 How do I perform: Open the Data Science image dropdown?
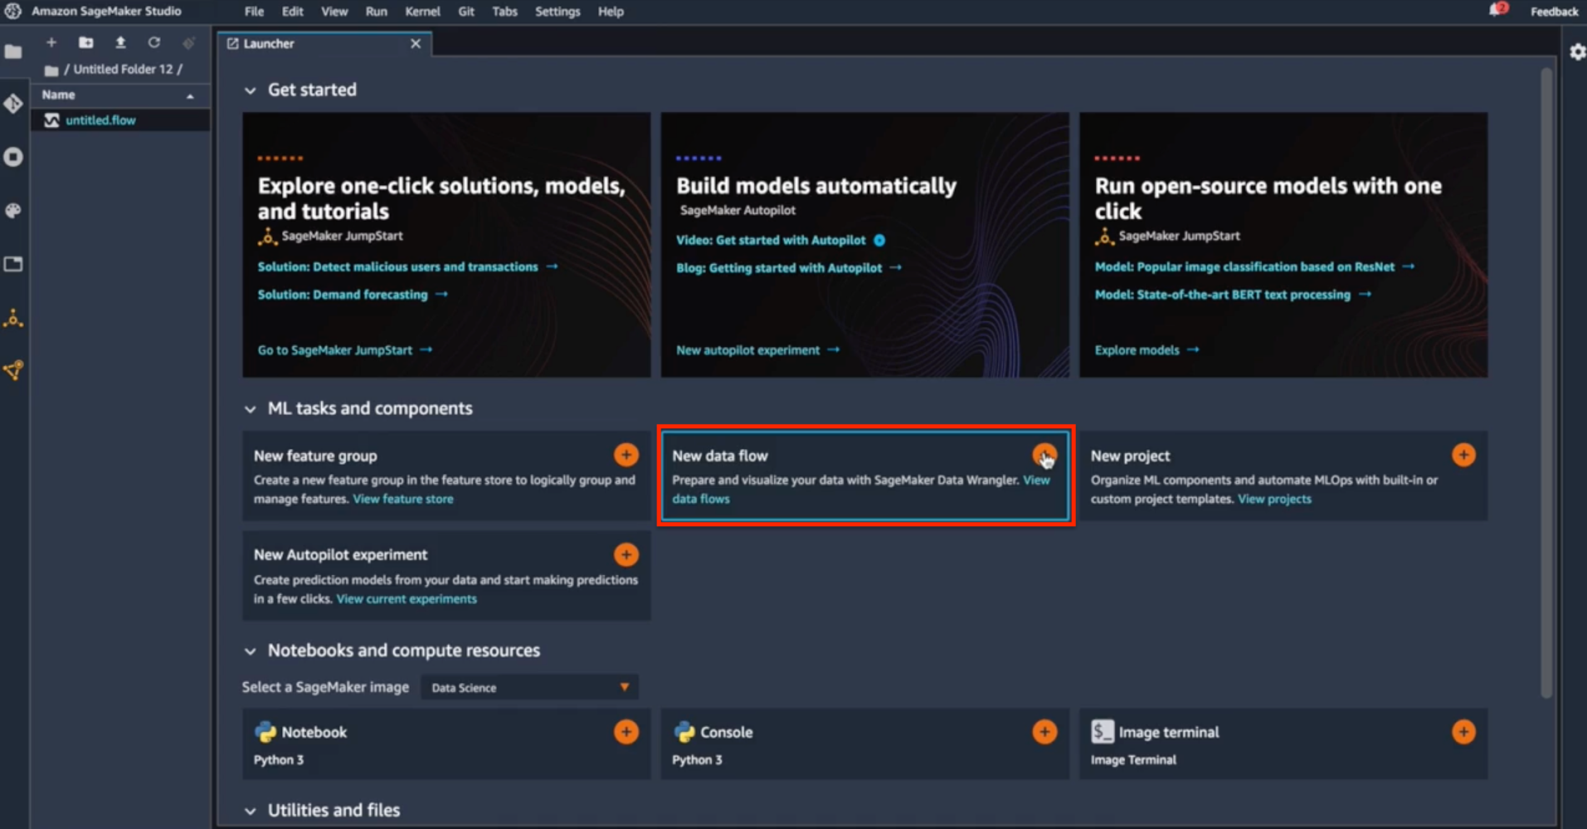[x=529, y=687]
